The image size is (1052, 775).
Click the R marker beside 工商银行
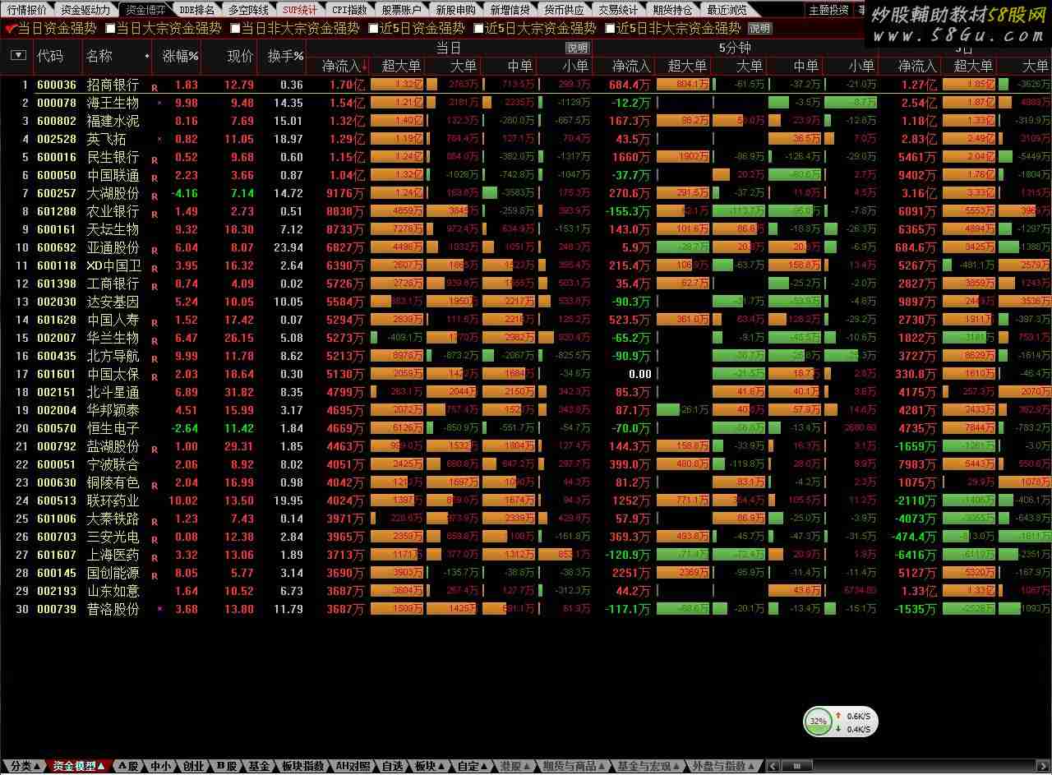tap(155, 285)
